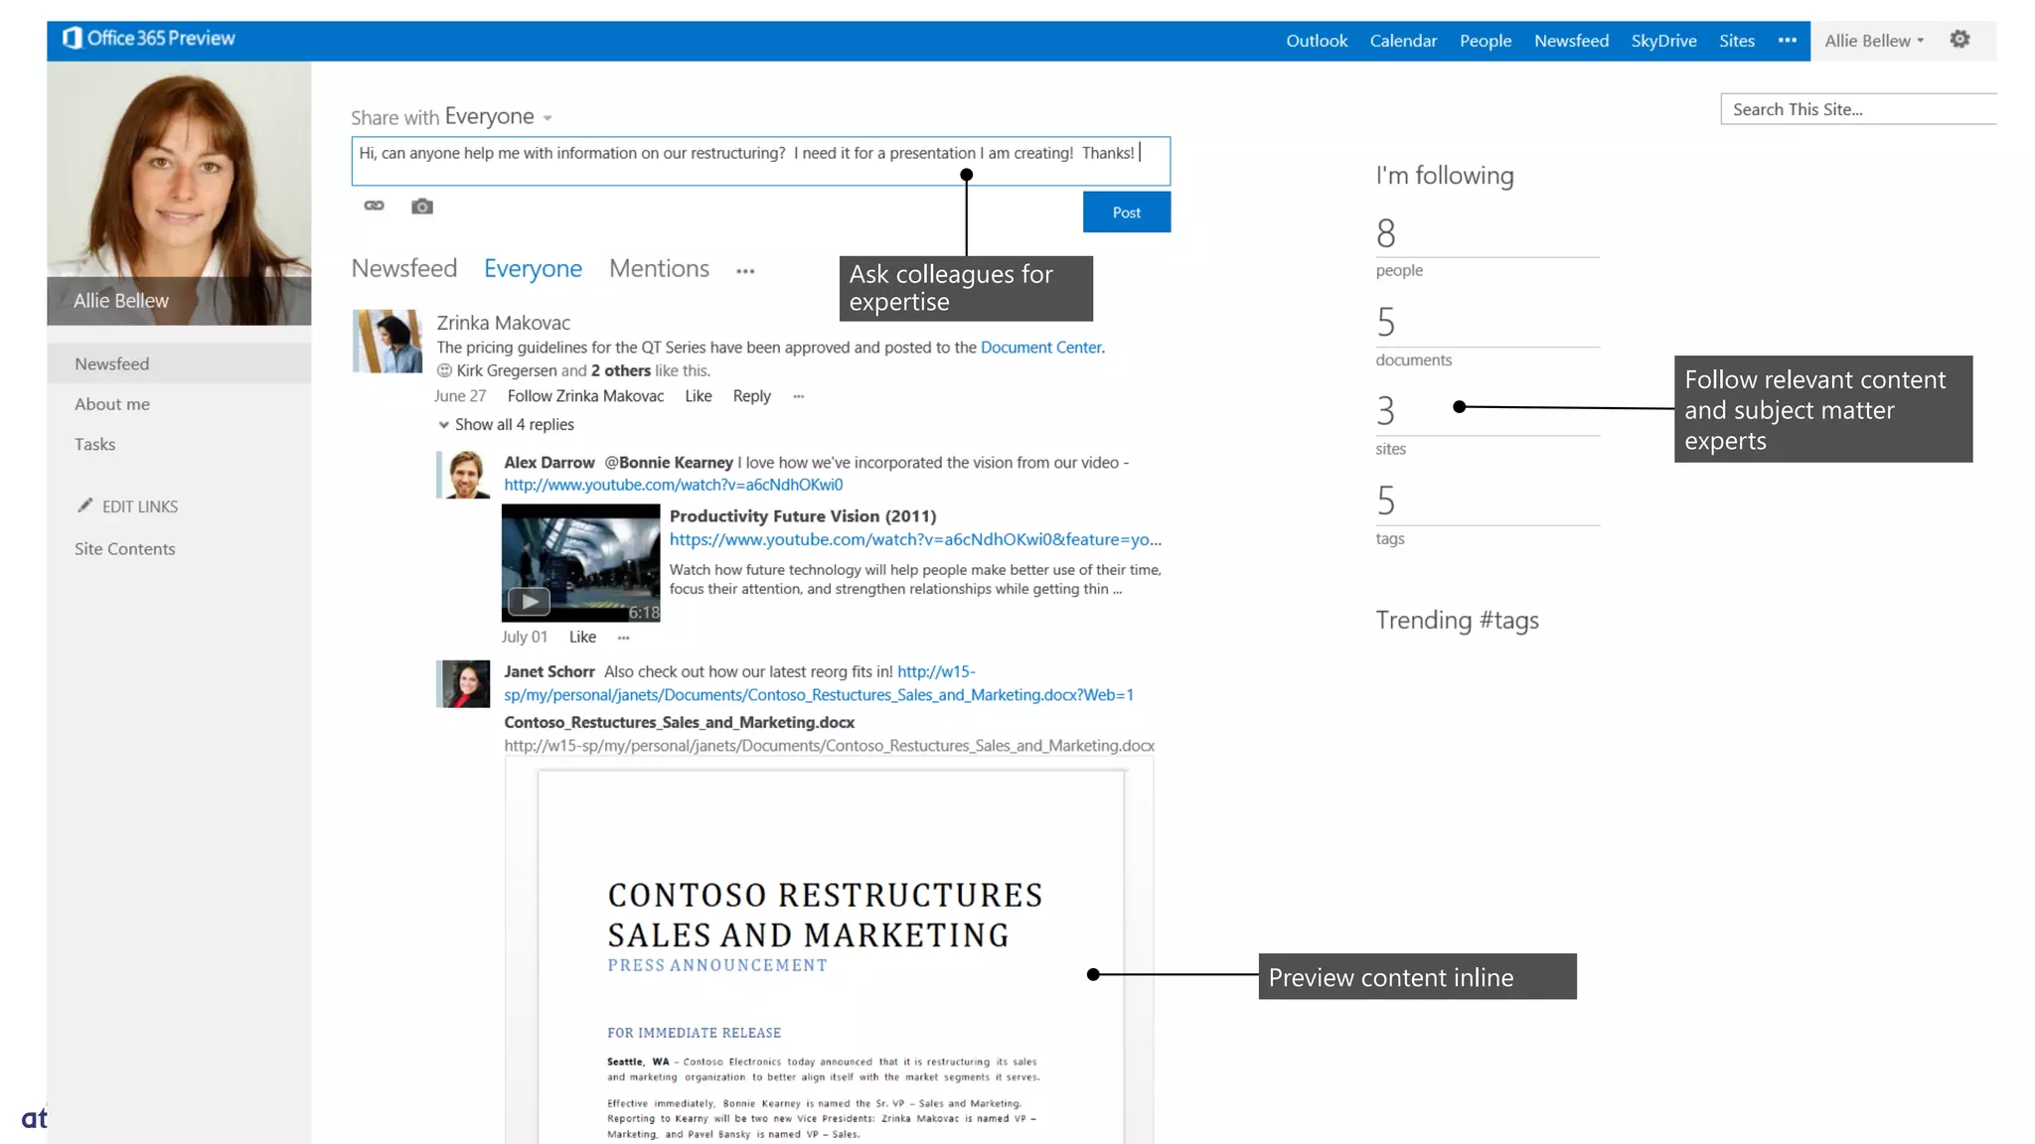
Task: Like Alex Darrow's July 01 reply
Action: [582, 638]
